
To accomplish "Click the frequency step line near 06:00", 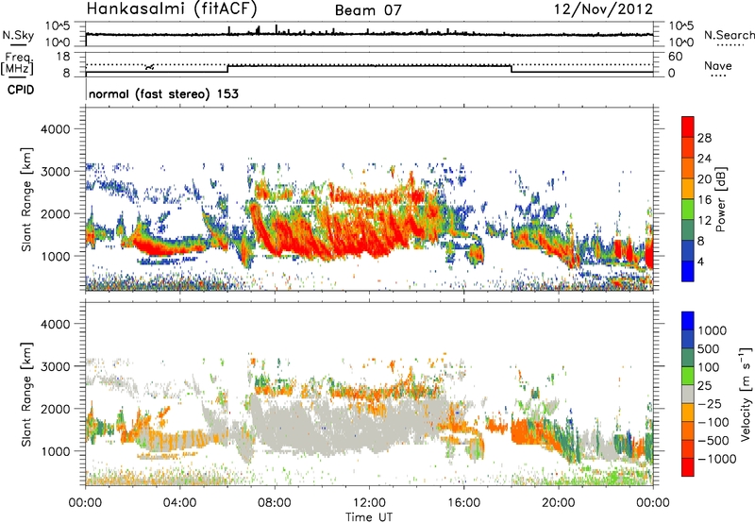I will click(227, 69).
